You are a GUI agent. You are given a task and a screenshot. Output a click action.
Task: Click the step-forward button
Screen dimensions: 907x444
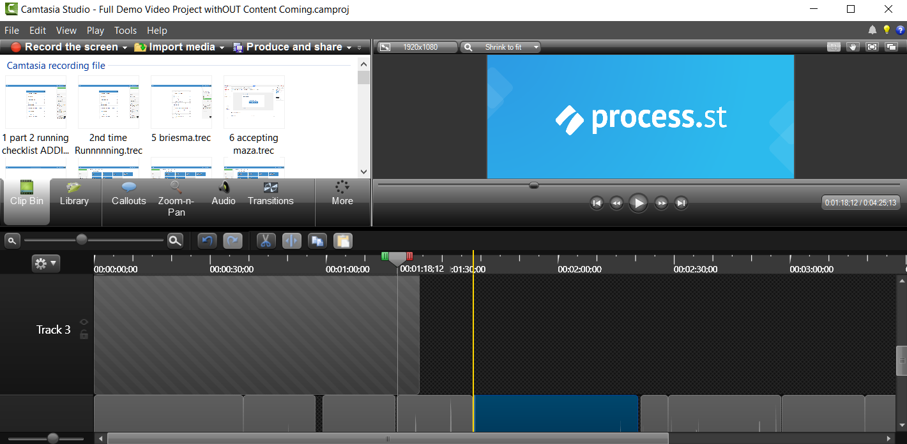click(x=662, y=203)
